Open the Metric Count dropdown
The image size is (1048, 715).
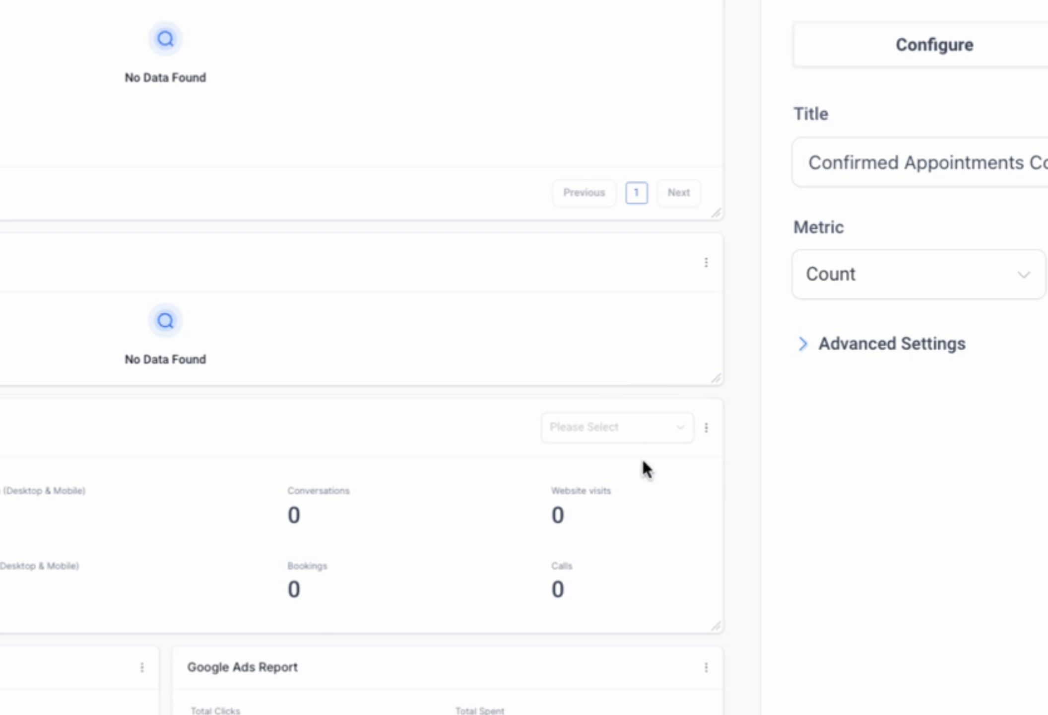coord(918,274)
